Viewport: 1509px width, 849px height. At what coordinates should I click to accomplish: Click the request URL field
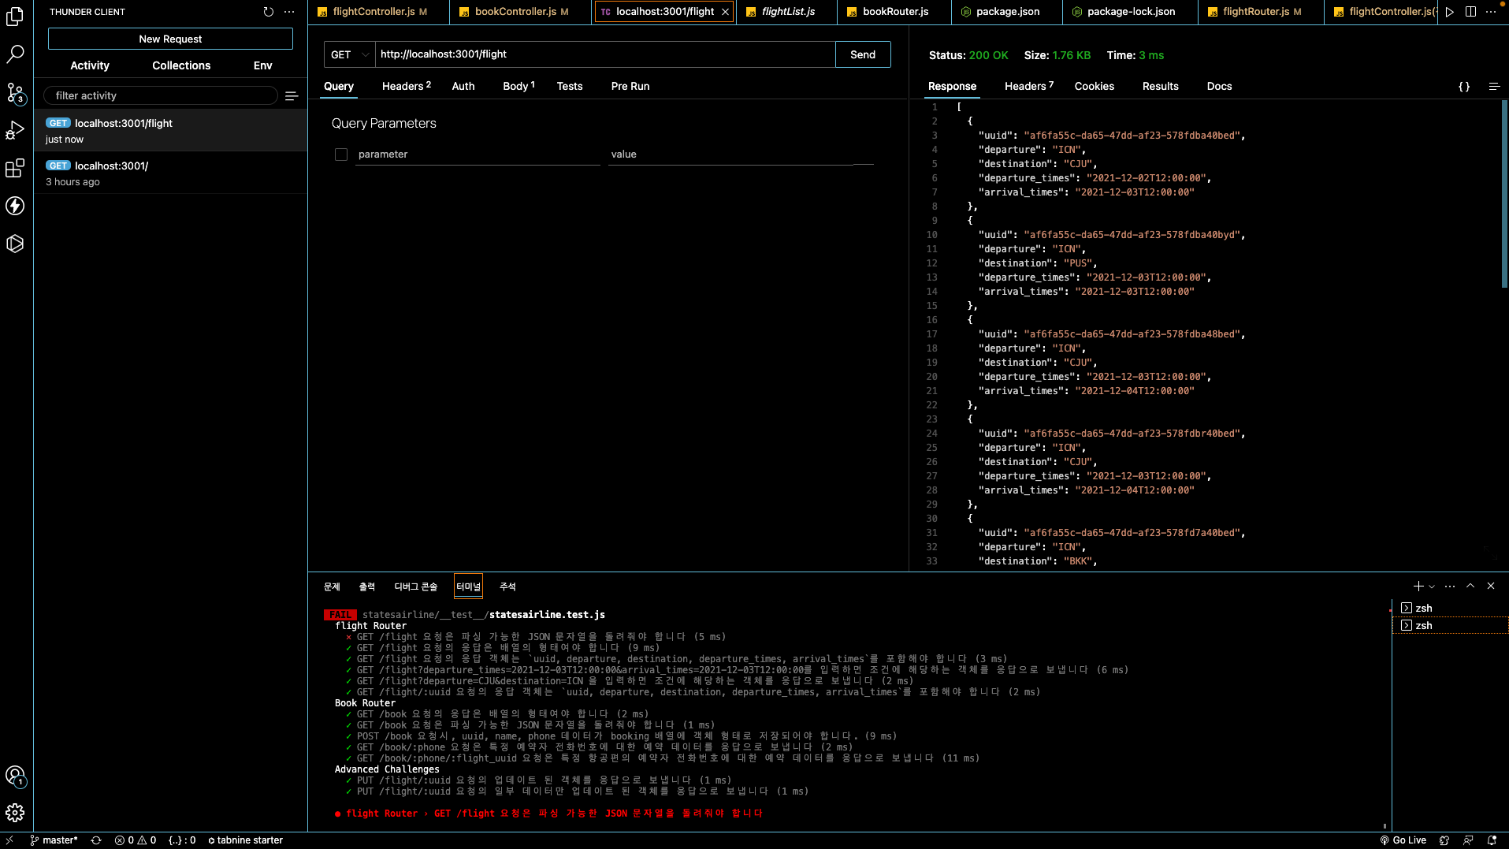[x=605, y=54]
